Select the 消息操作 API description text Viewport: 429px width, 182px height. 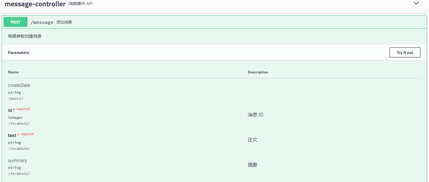pos(81,4)
